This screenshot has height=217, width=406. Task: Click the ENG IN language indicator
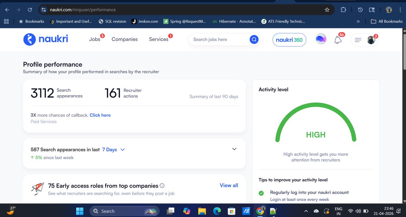338,211
